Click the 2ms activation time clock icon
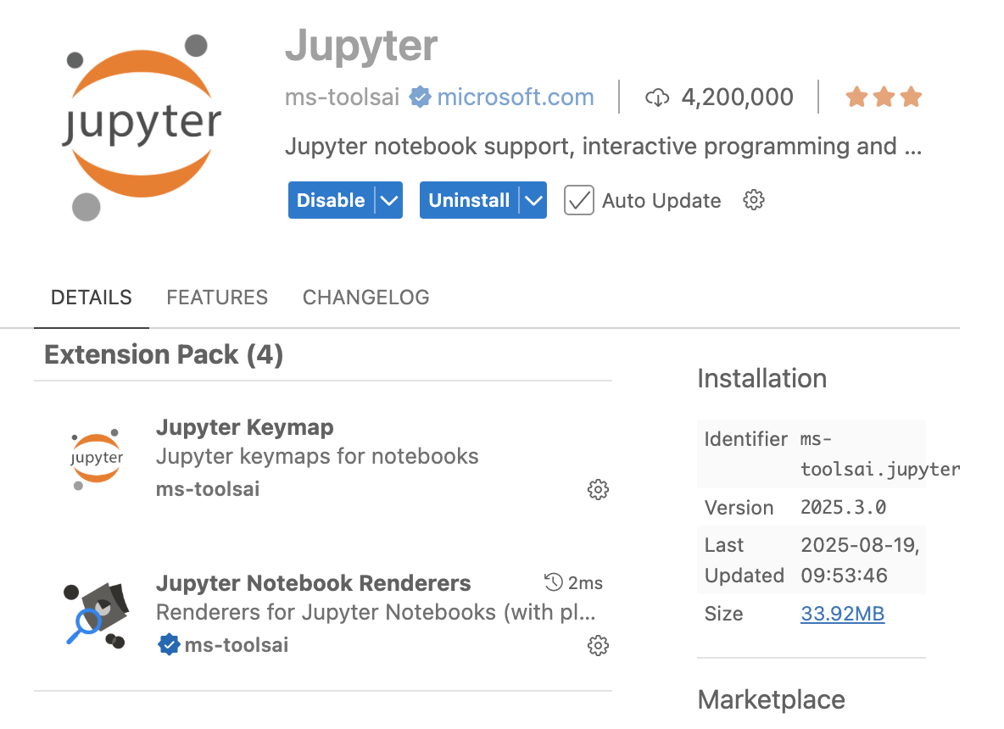 pyautogui.click(x=554, y=582)
